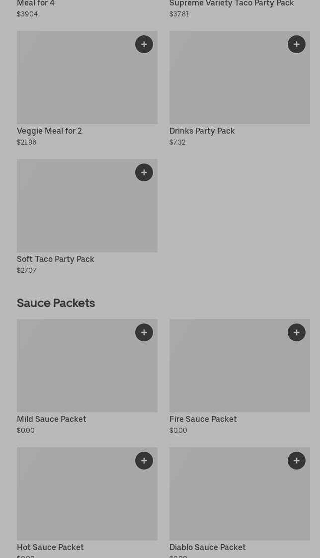Add Veggie Meal for 2 to cart
320x558 pixels.
144,44
